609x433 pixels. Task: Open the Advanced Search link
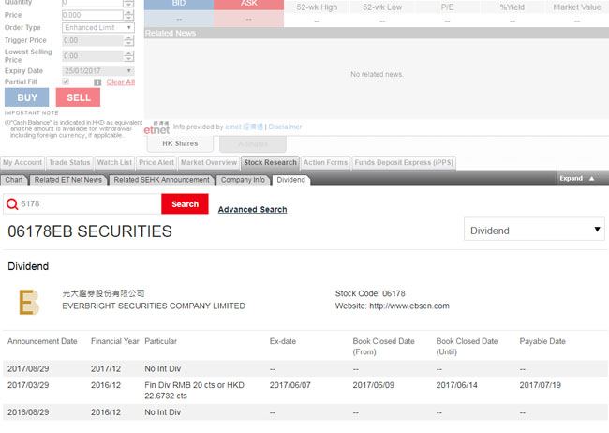coord(252,210)
